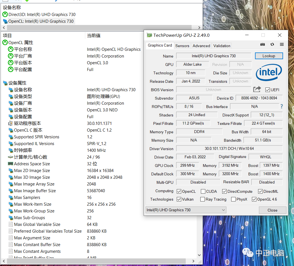
Task: Select the Supported SPIR Versions row
Action: (x=36, y=137)
